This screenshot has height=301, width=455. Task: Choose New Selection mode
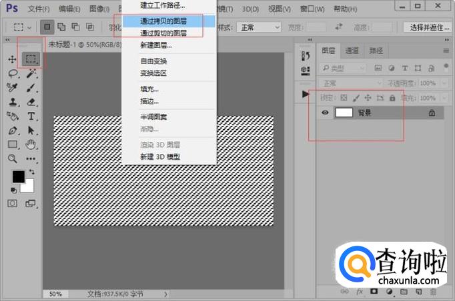(47, 27)
